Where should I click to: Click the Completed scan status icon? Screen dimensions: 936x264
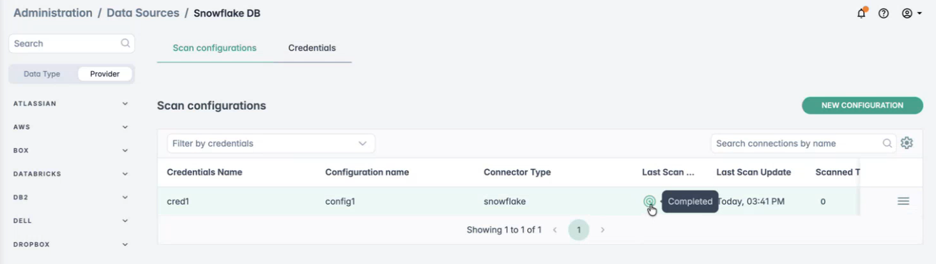click(649, 202)
